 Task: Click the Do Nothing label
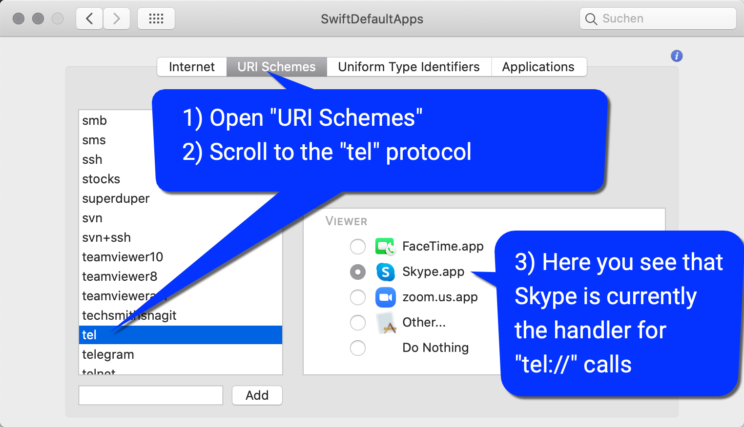435,348
